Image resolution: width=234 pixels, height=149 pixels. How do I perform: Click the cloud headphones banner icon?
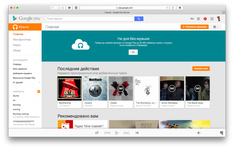[81, 44]
